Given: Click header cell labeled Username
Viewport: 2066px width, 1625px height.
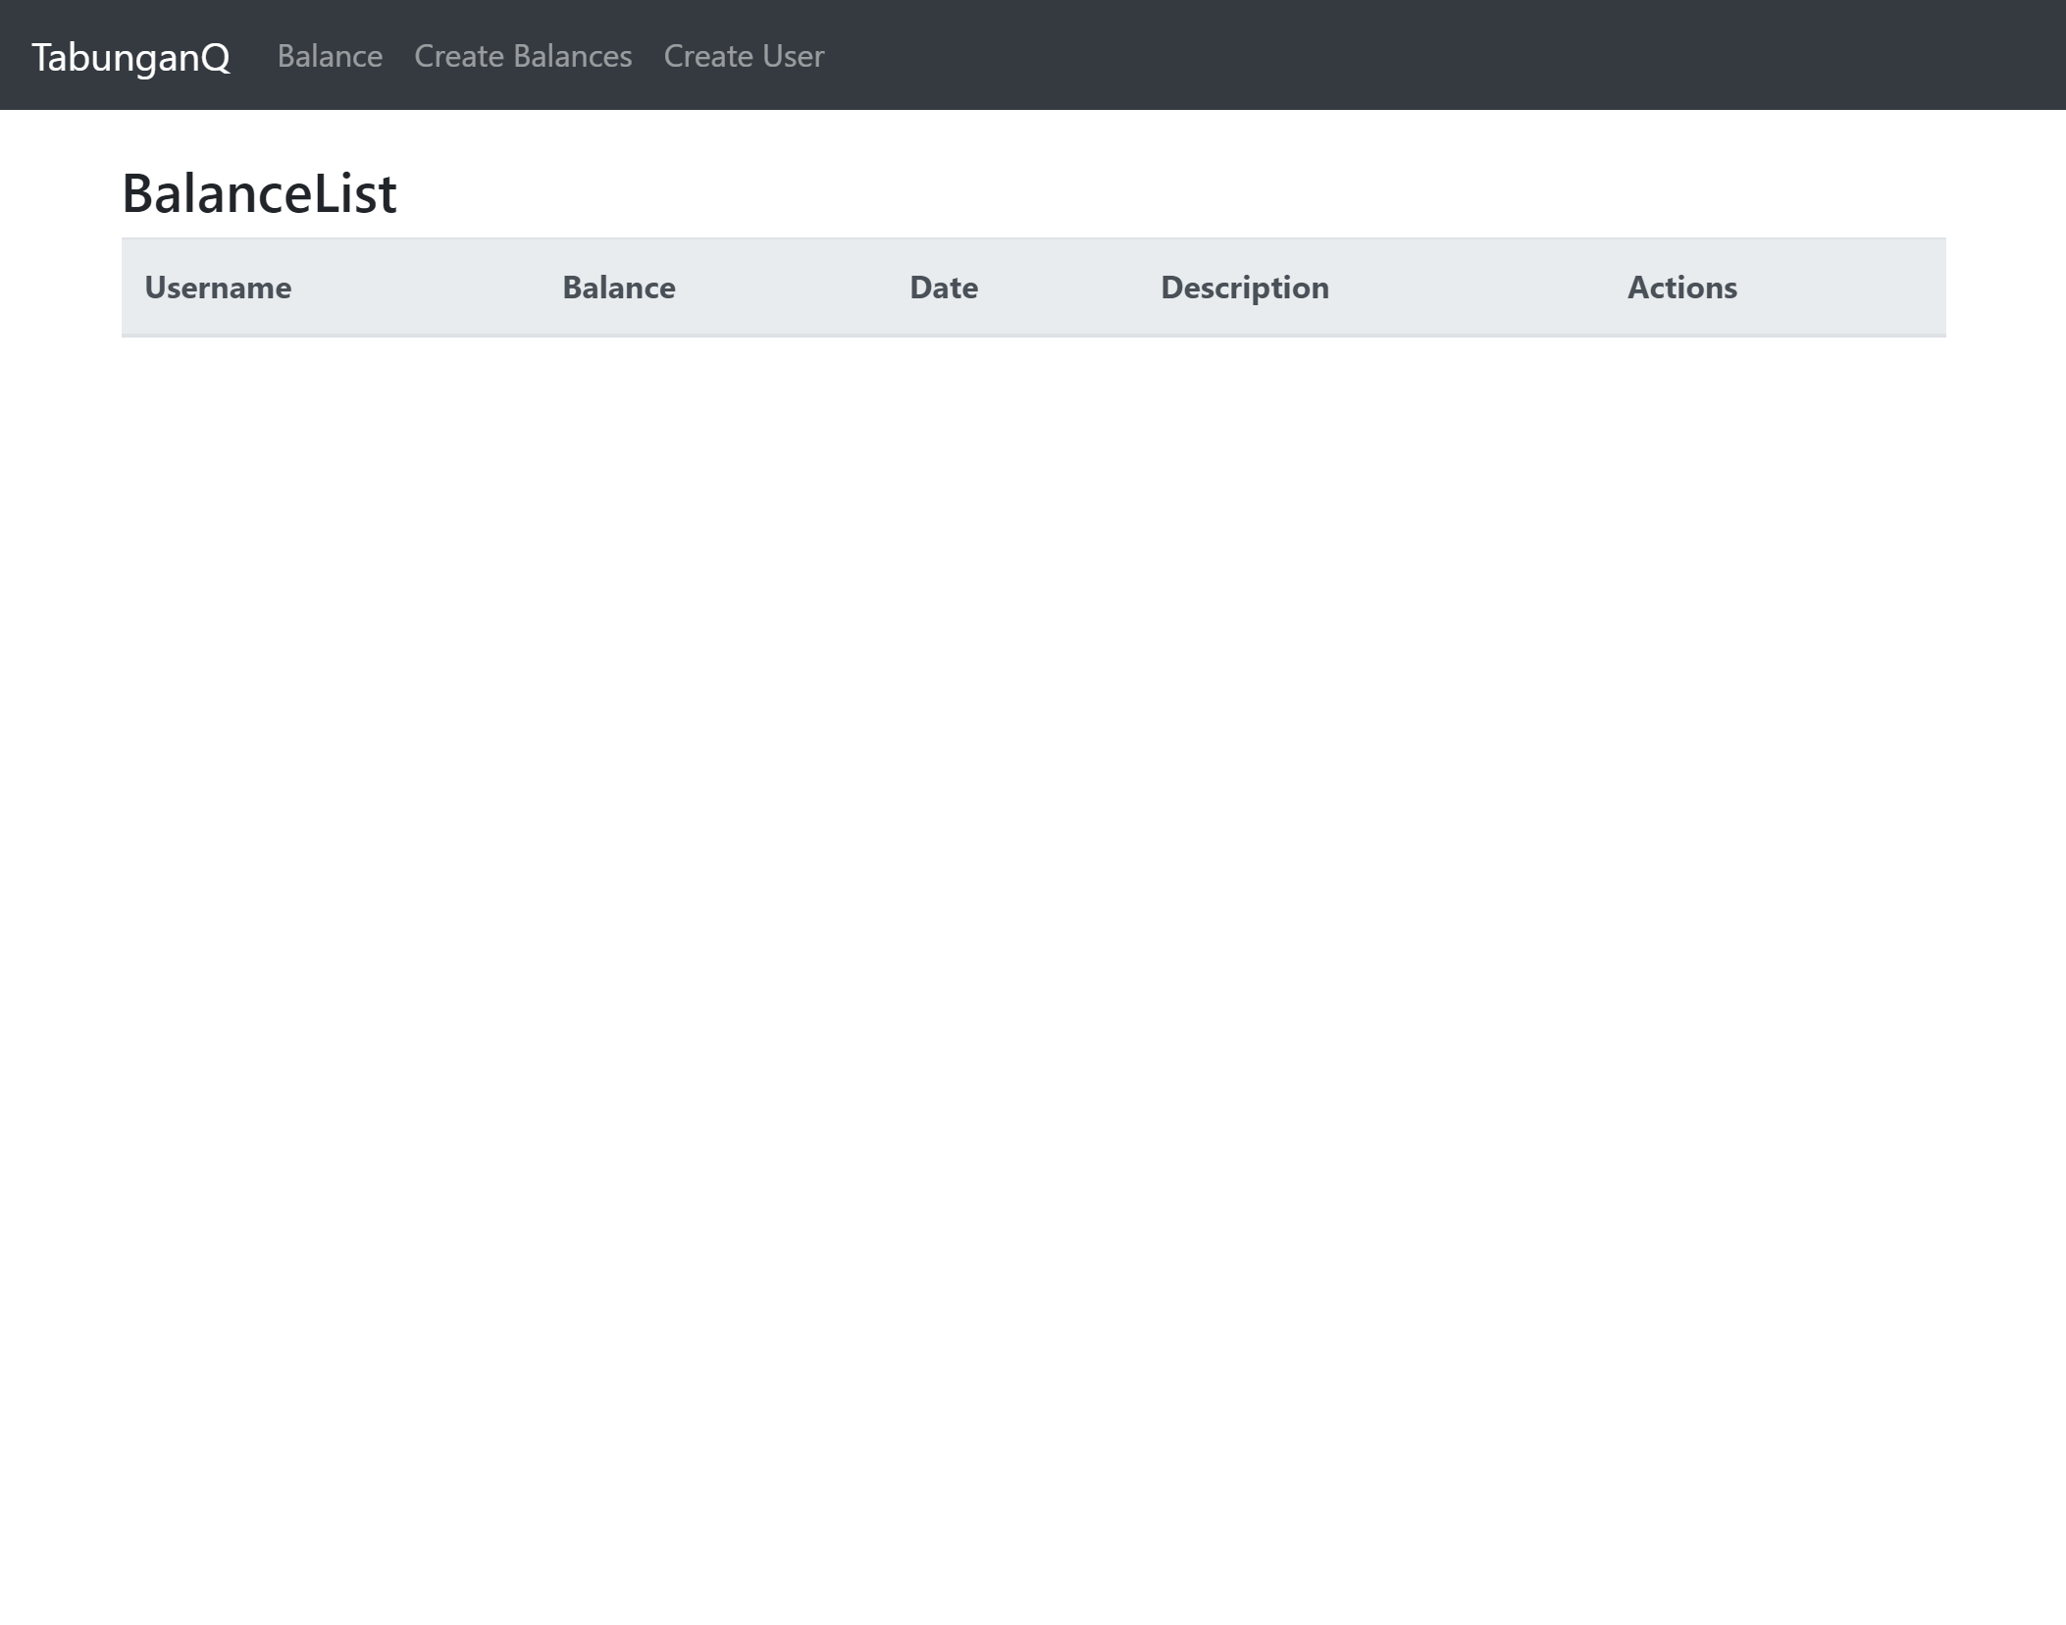Looking at the screenshot, I should tap(218, 288).
